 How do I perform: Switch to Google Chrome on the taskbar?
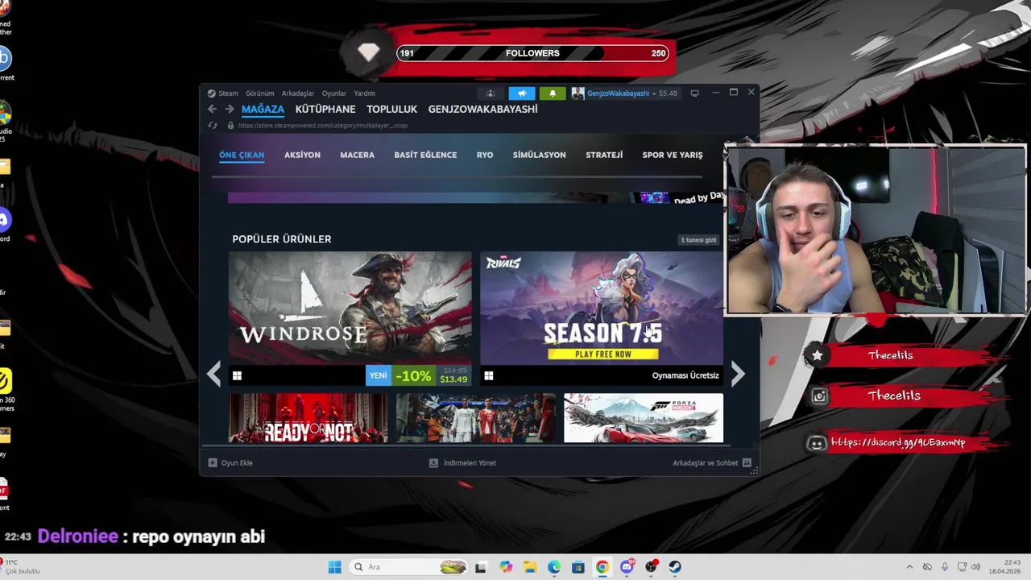click(602, 567)
